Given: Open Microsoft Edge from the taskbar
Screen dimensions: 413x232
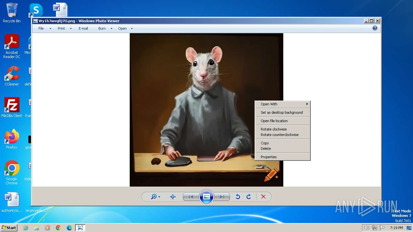Looking at the screenshot, I should (69, 228).
